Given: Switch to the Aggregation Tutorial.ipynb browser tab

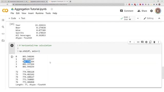Looking at the screenshot, I should [x=58, y=2].
